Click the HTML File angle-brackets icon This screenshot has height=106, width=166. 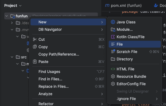click(113, 69)
